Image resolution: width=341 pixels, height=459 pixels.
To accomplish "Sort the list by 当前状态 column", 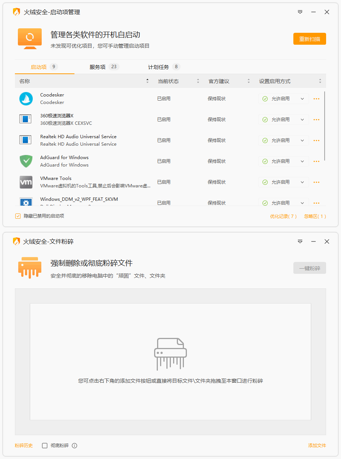I will coord(178,81).
